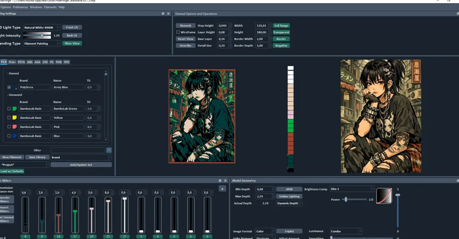The height and width of the screenshot is (239, 459).
Task: Click the Army Blue color swatch
Action: 14,87
